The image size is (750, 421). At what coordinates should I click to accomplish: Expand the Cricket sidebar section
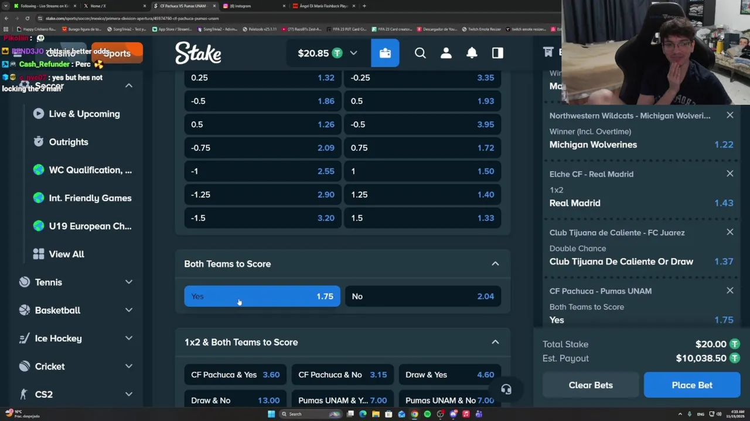click(129, 367)
